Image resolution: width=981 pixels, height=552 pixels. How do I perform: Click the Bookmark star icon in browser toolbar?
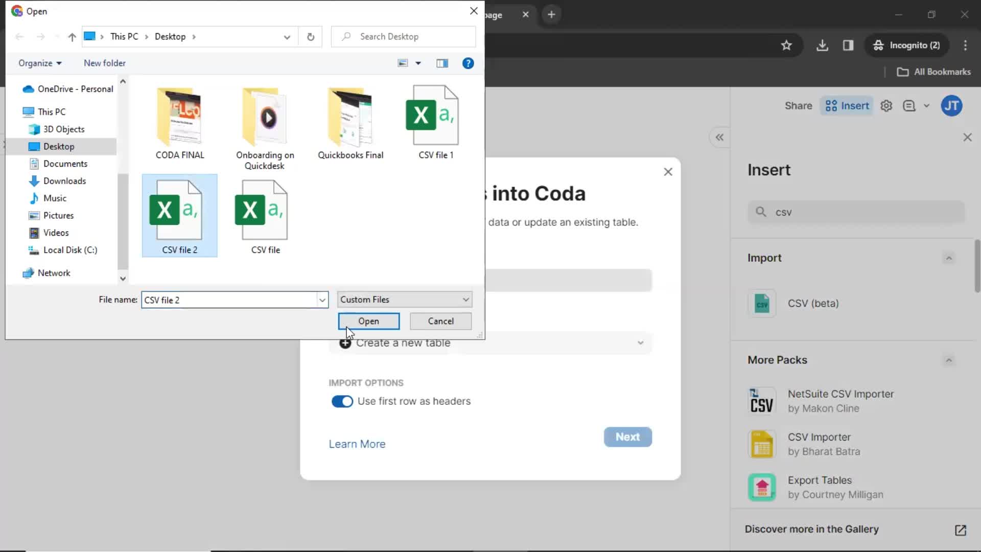coord(787,45)
